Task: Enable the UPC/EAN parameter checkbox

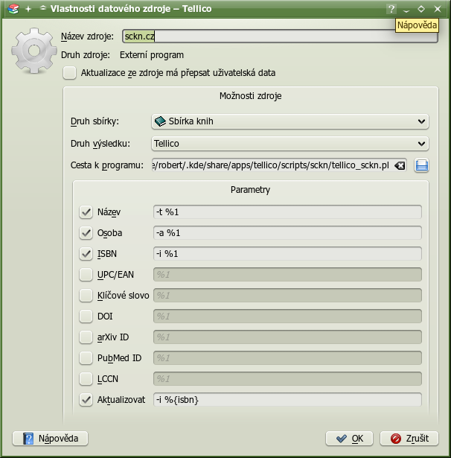Action: 86,275
